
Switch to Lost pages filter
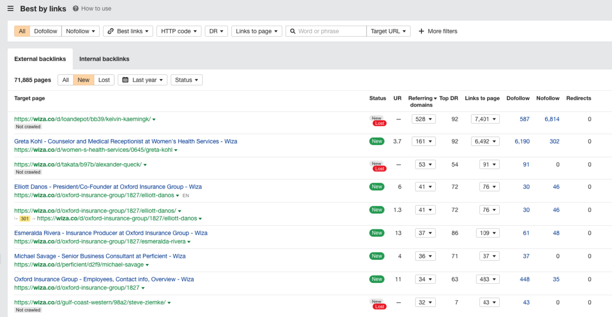104,80
